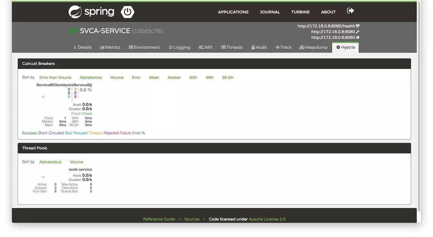Screen dimensions: 433x237
Task: Switch to the Metrics tab
Action: [110, 47]
